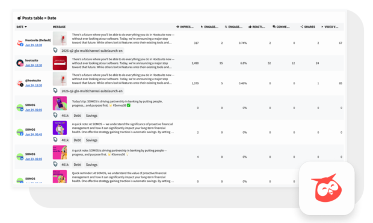Select suitelaunch-en tag under @hootsuite post
The height and width of the screenshot is (223, 373).
[92, 91]
